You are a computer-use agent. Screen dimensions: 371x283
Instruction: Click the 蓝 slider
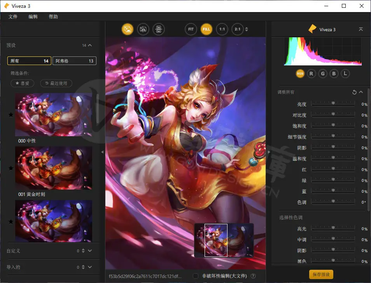(x=333, y=191)
